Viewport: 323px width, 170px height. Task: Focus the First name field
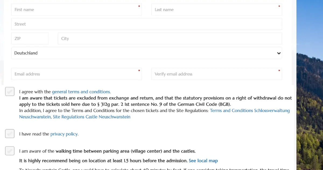pyautogui.click(x=76, y=10)
